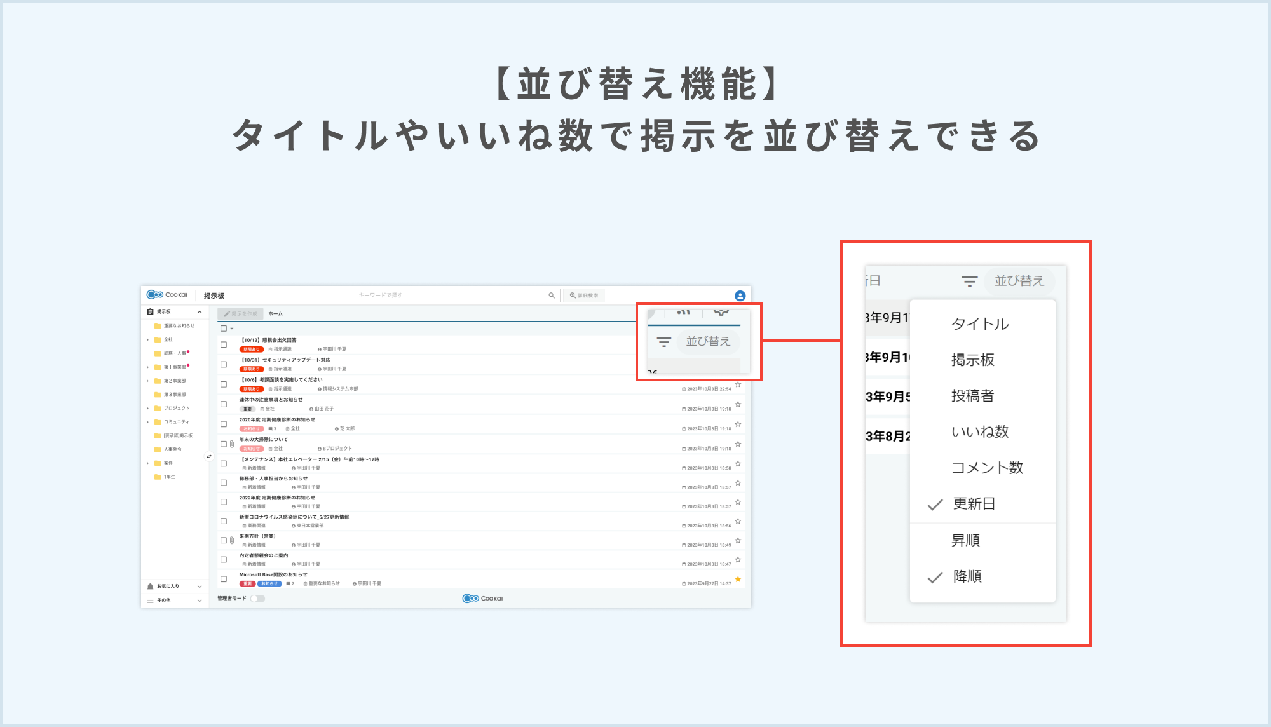
Task: Click the magnifier icon in the keyword box
Action: (x=552, y=296)
